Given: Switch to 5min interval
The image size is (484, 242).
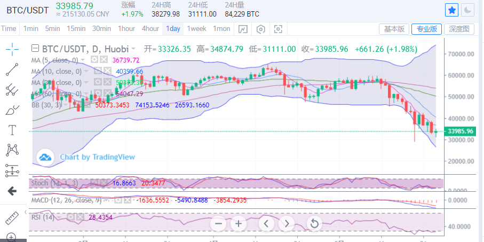Looking at the screenshot, I should 52,29.
